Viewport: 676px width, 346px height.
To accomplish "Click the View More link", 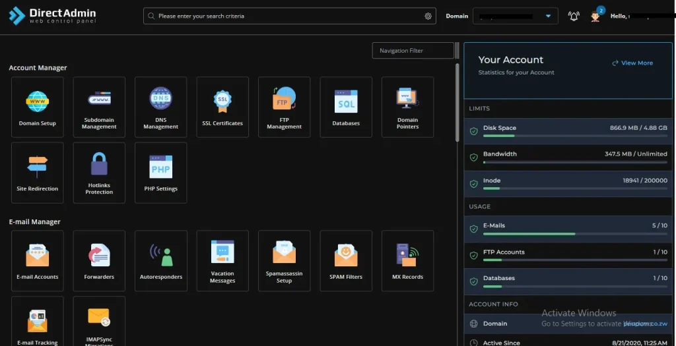I will (x=632, y=63).
